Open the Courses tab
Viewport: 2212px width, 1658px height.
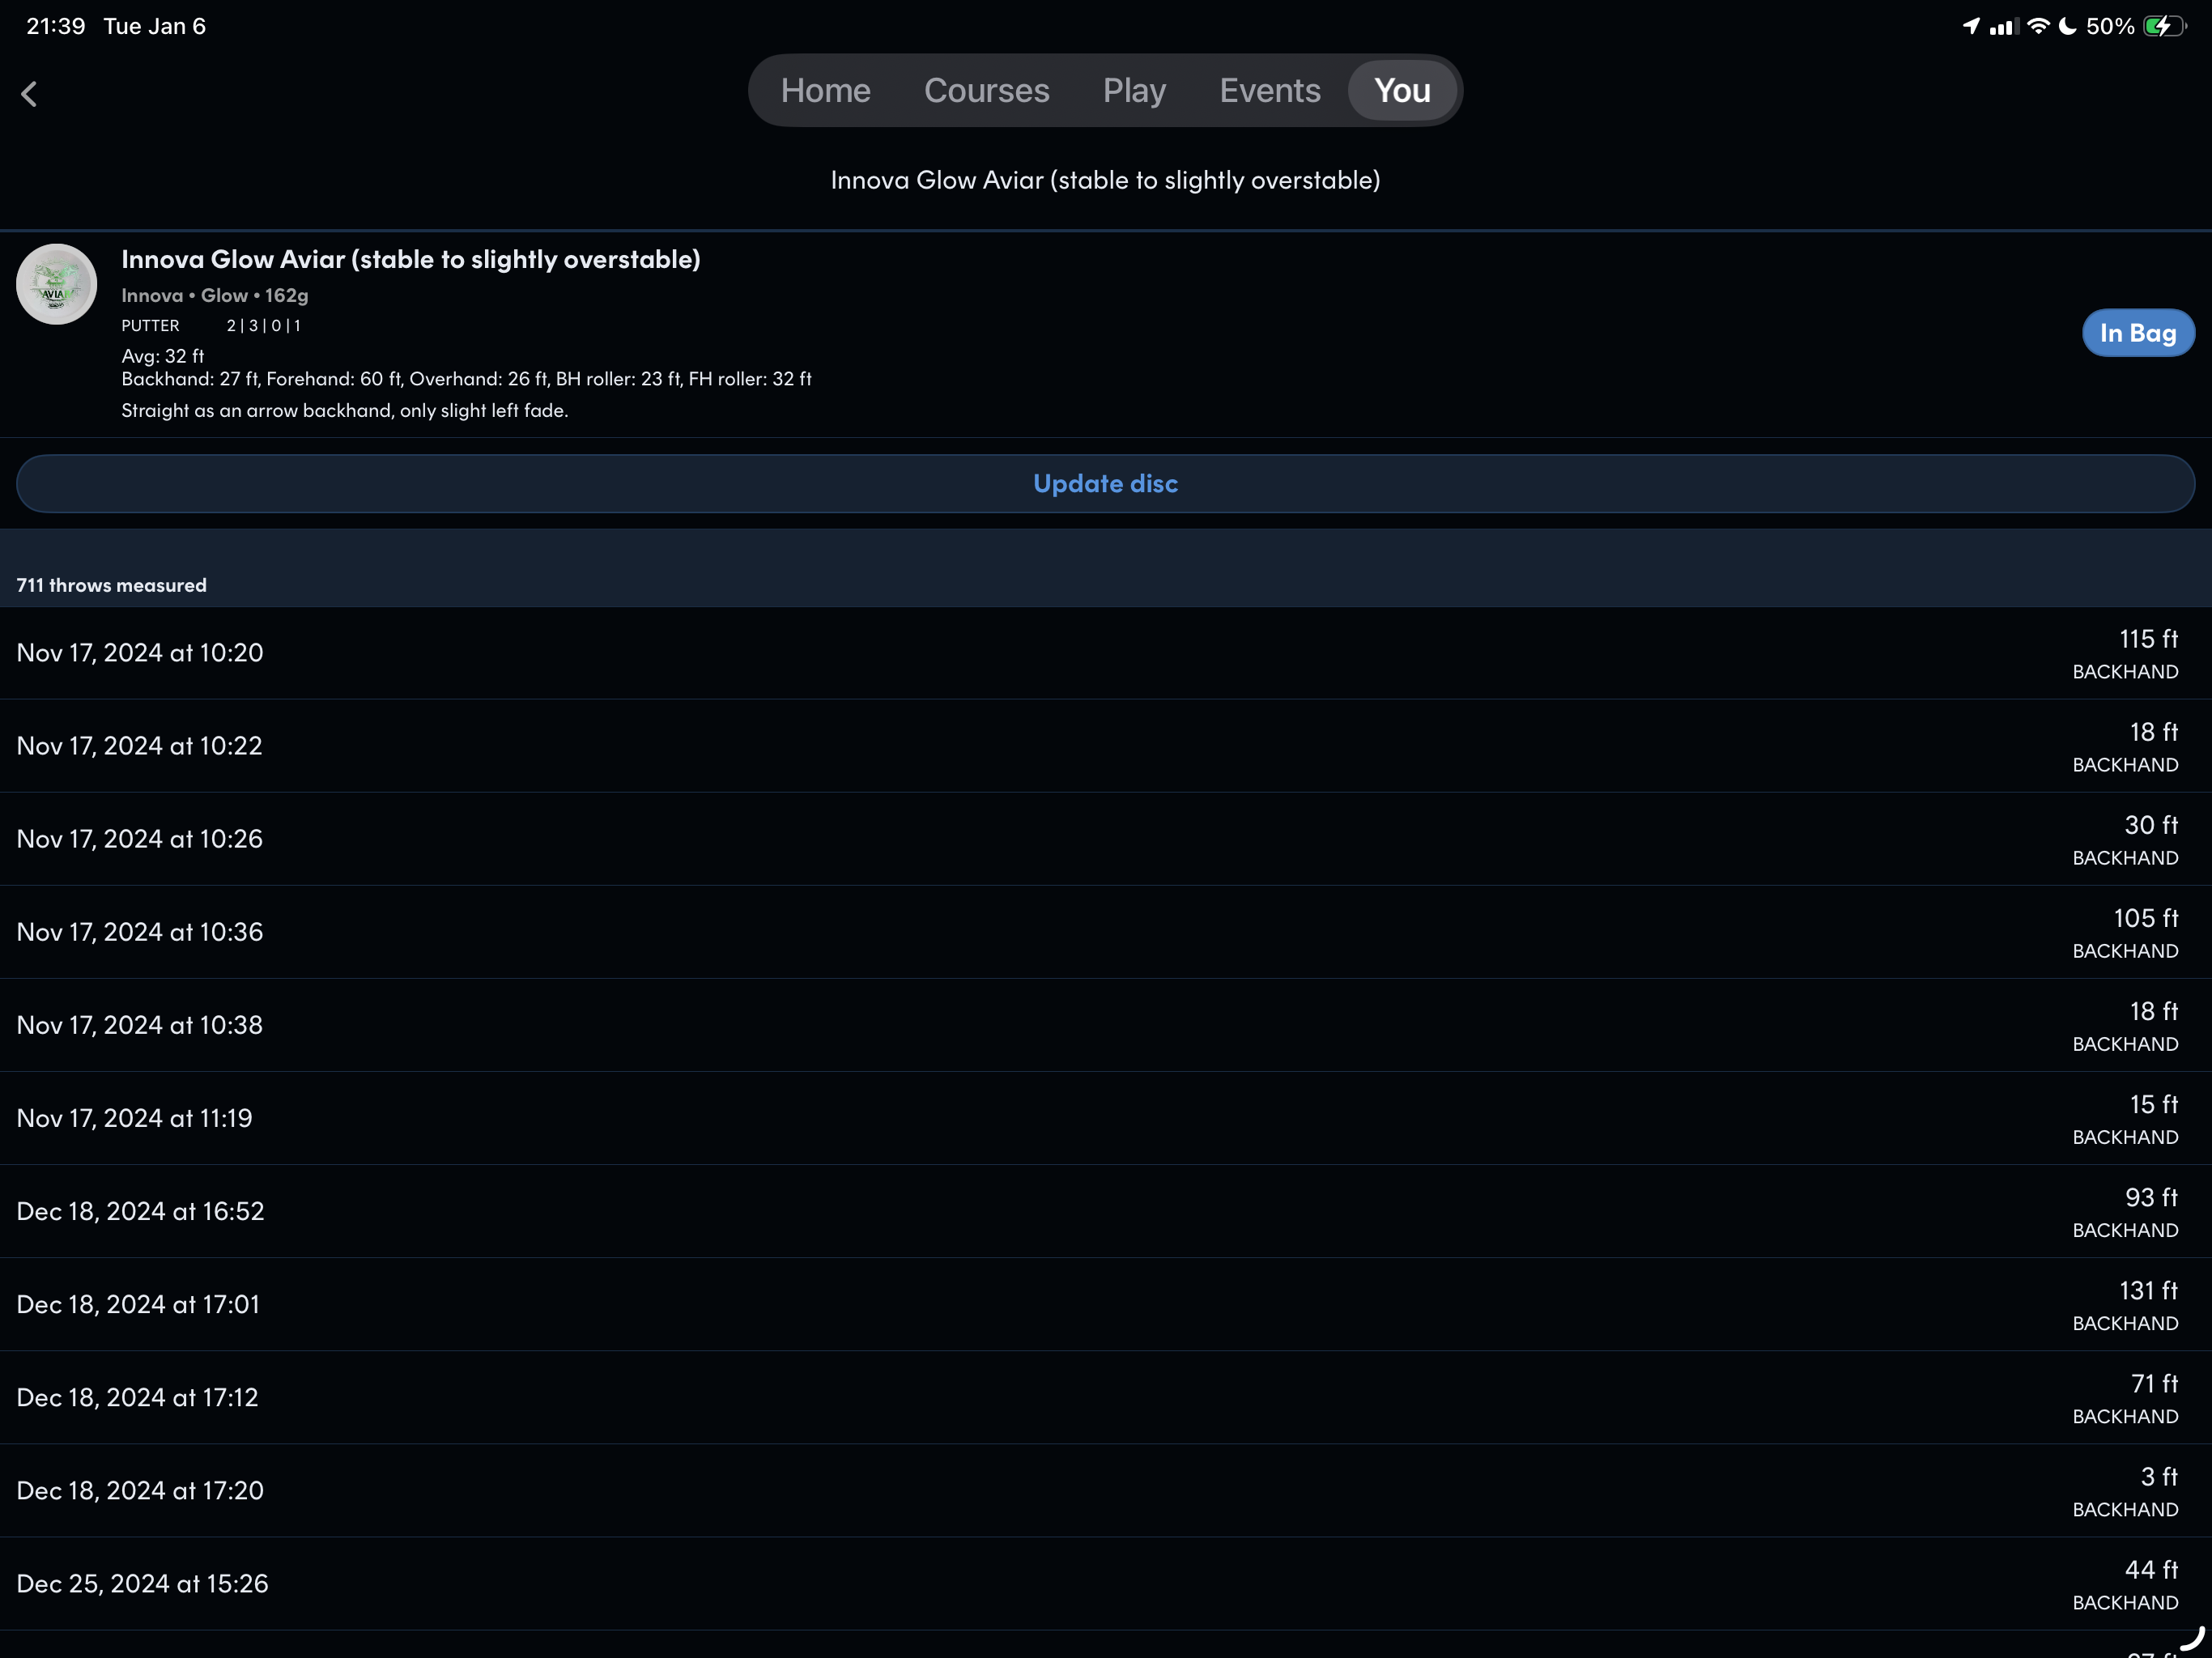[986, 91]
